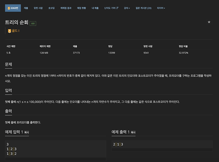The image size is (219, 162).
Task: Click the gold tier icon beside 골드 I text
Action: click(9, 30)
